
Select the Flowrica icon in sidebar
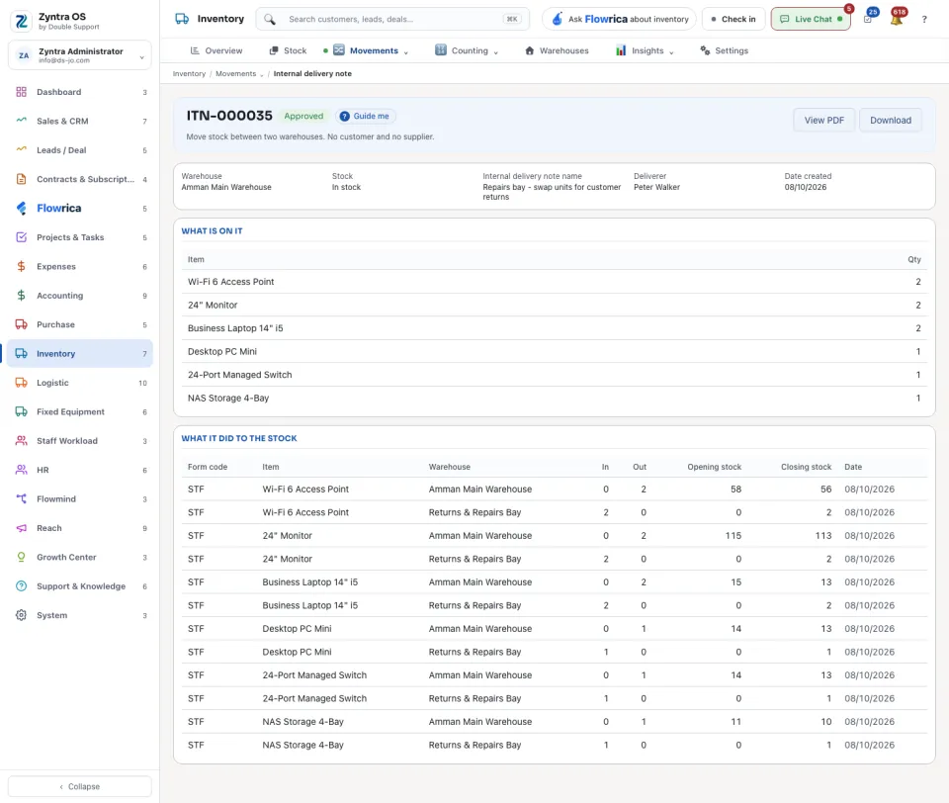coord(21,209)
